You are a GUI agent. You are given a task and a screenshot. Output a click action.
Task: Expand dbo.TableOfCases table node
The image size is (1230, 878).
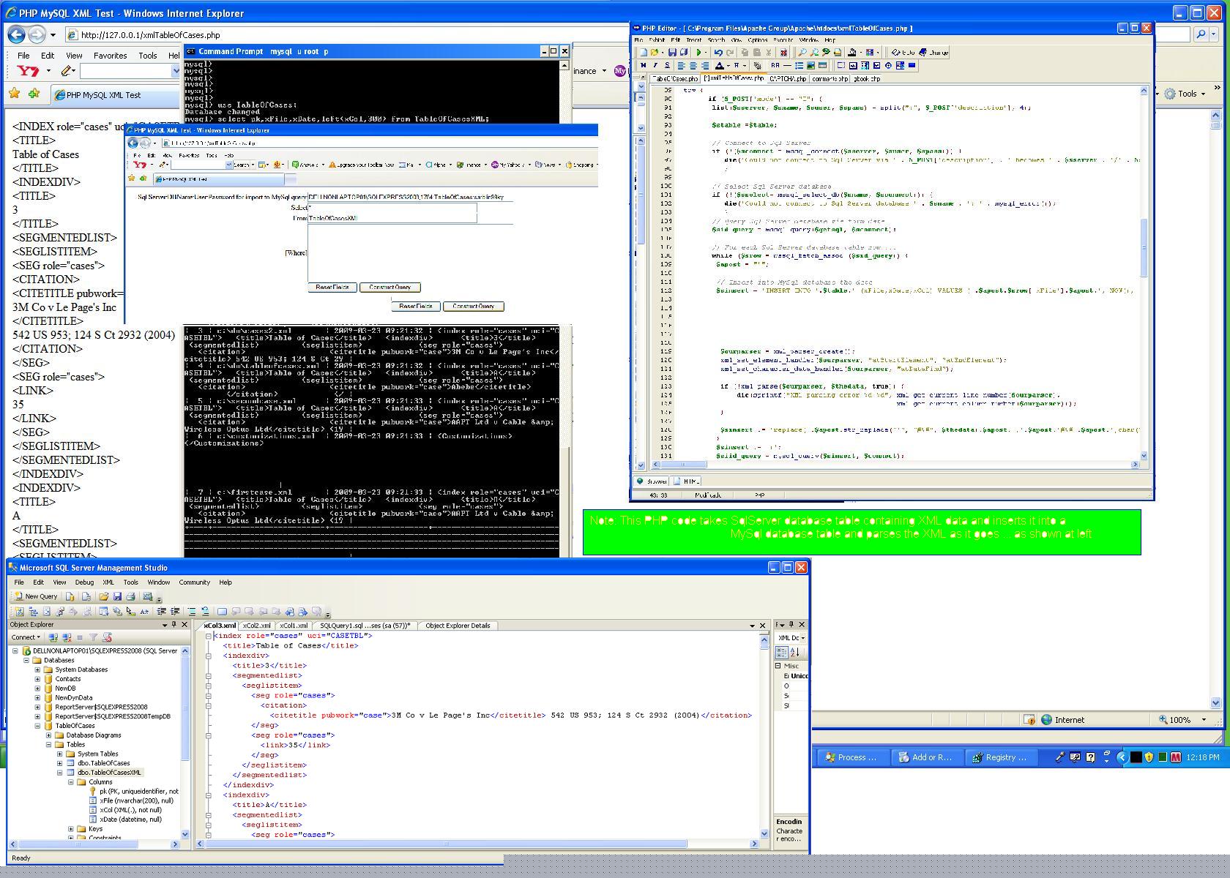click(x=60, y=763)
